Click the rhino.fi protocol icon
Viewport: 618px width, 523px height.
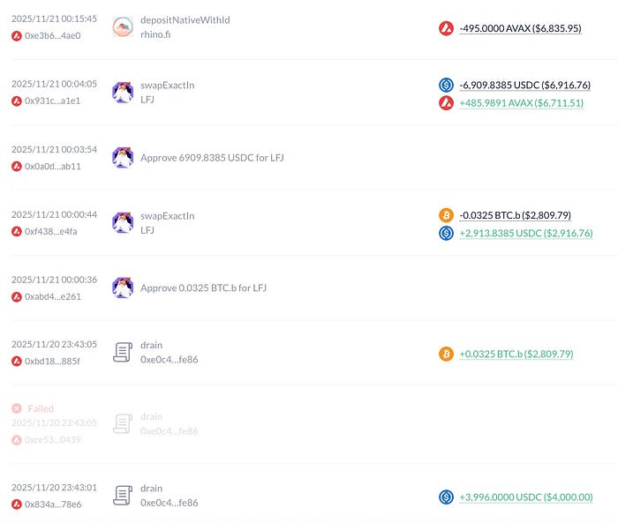point(123,27)
